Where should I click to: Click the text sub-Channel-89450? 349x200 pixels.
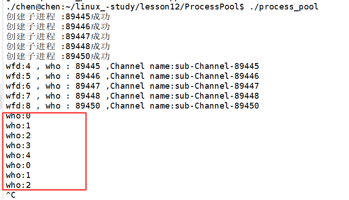217,106
